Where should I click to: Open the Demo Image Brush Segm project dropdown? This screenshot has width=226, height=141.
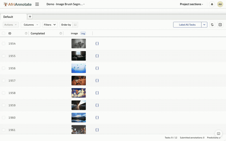[66, 4]
